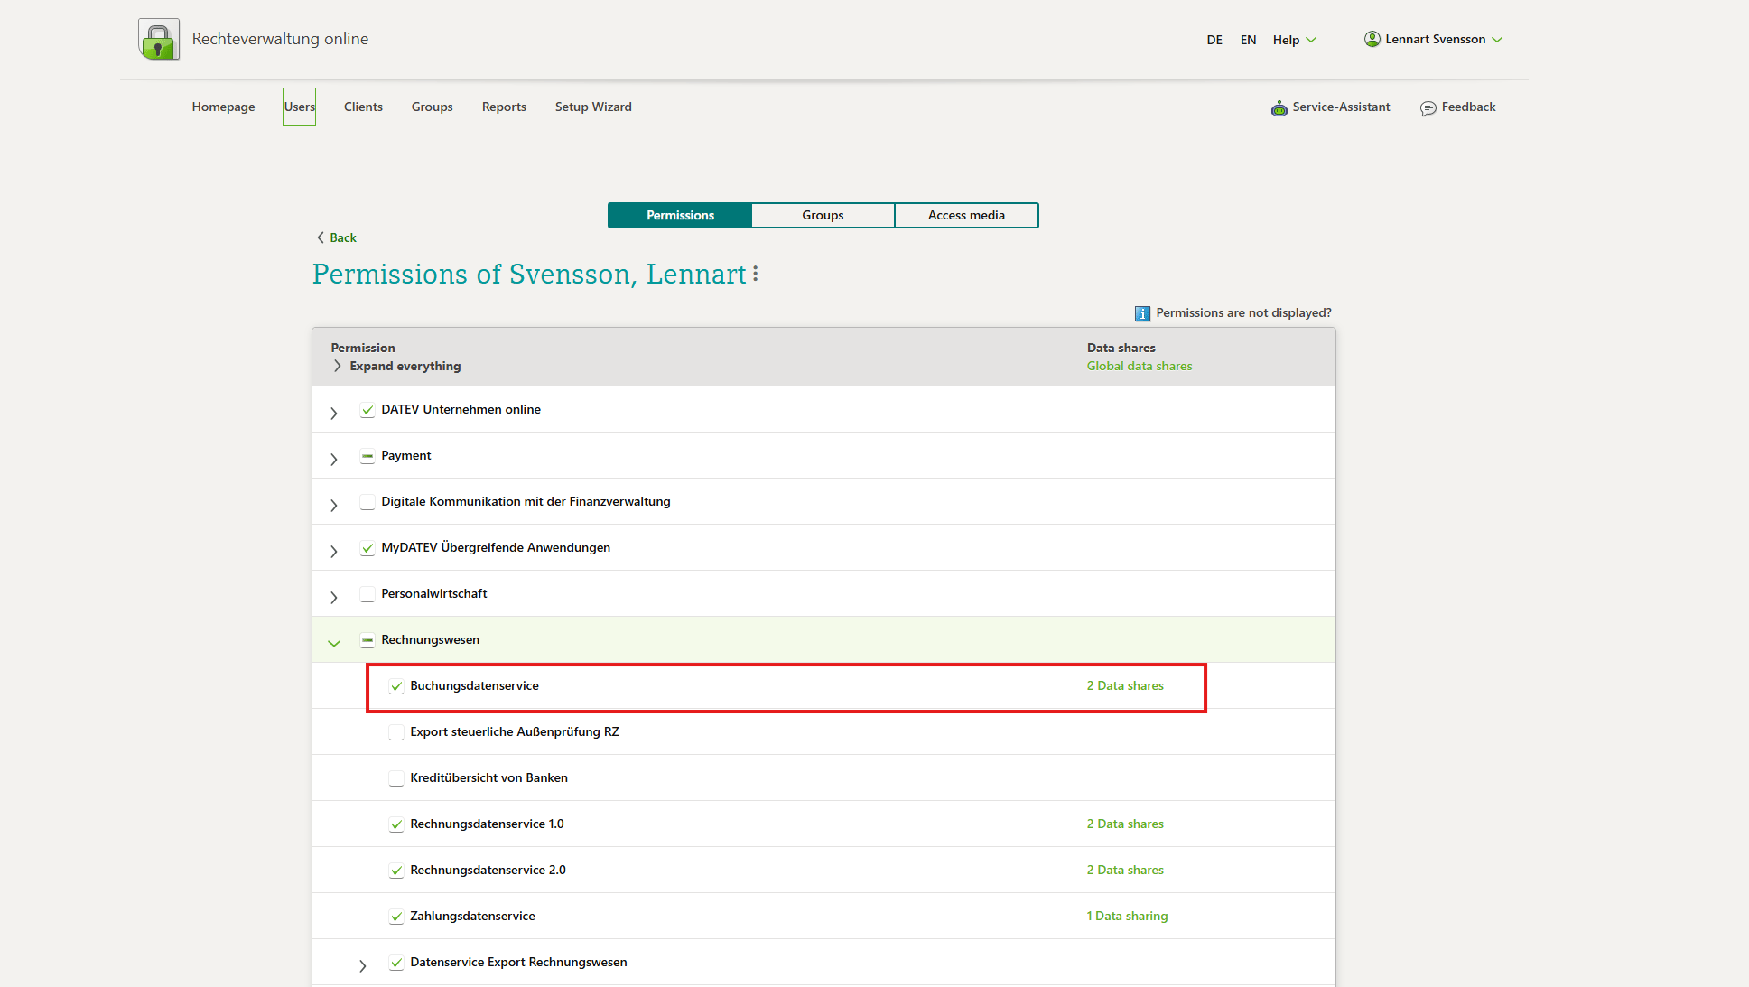The height and width of the screenshot is (987, 1749).
Task: Go to the Homepage nav item
Action: (x=224, y=107)
